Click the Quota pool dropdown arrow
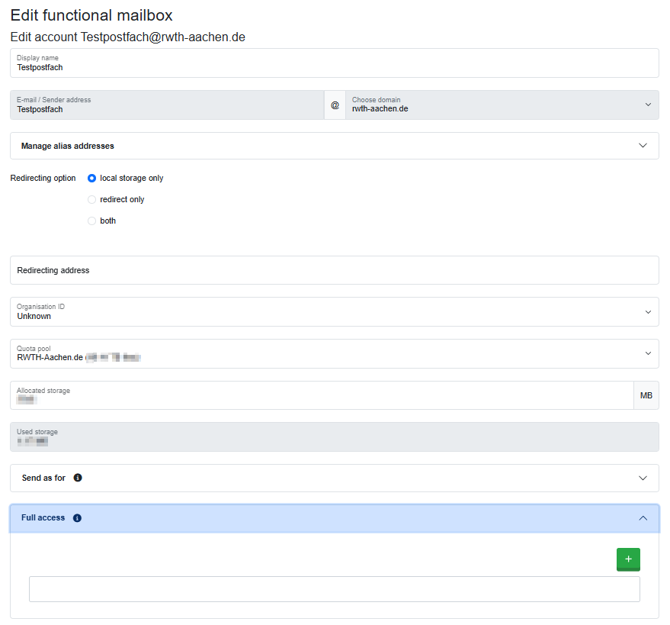The width and height of the screenshot is (670, 625). pyautogui.click(x=649, y=353)
